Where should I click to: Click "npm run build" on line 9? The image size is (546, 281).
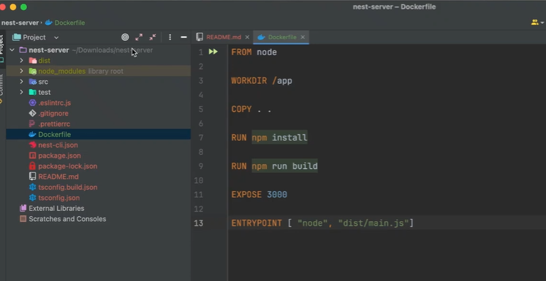click(284, 166)
